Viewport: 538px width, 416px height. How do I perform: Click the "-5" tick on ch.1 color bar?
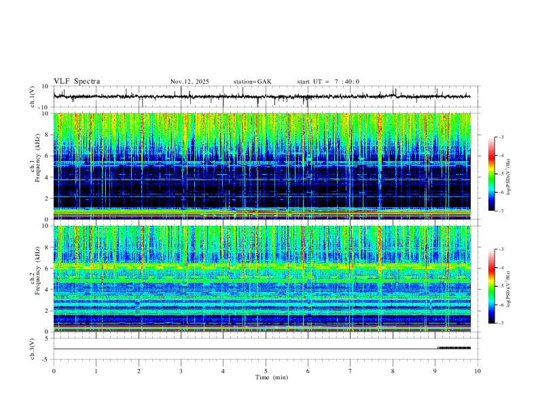coord(501,174)
